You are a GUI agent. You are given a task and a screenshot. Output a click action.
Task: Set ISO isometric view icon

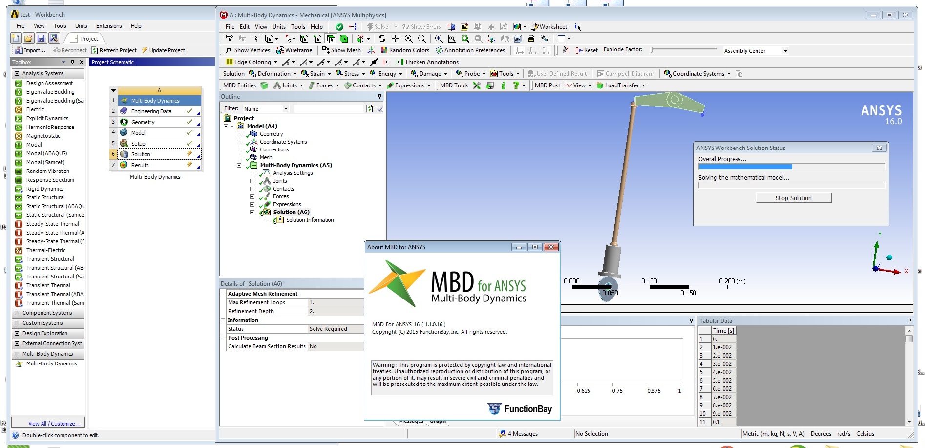pos(491,38)
